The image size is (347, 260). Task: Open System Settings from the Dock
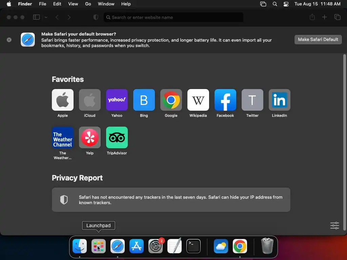click(155, 246)
